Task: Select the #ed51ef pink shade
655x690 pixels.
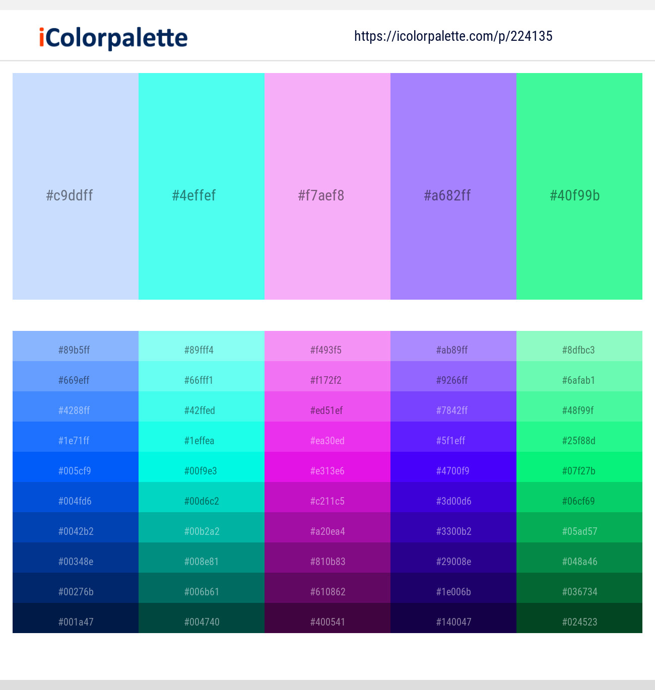Action: click(327, 410)
